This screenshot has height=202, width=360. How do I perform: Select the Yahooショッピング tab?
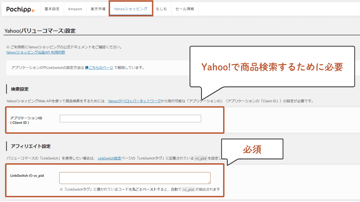pos(131,9)
